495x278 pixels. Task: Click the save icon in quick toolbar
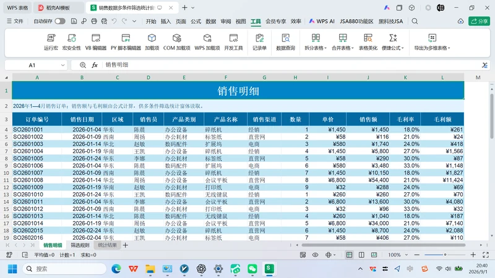[x=74, y=21]
